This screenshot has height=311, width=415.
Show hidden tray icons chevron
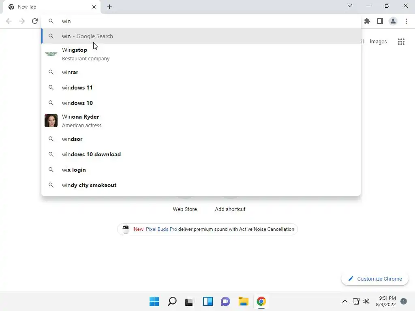pos(345,301)
